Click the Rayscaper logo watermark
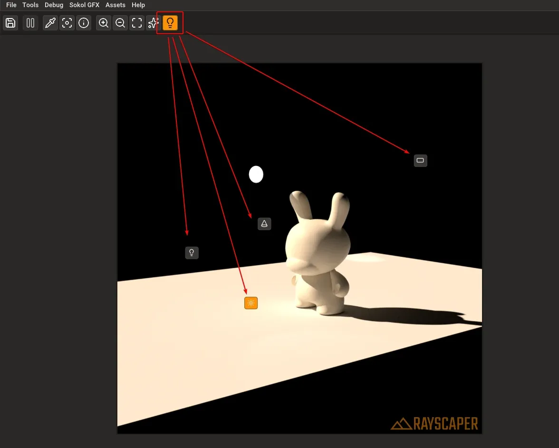 pyautogui.click(x=435, y=423)
